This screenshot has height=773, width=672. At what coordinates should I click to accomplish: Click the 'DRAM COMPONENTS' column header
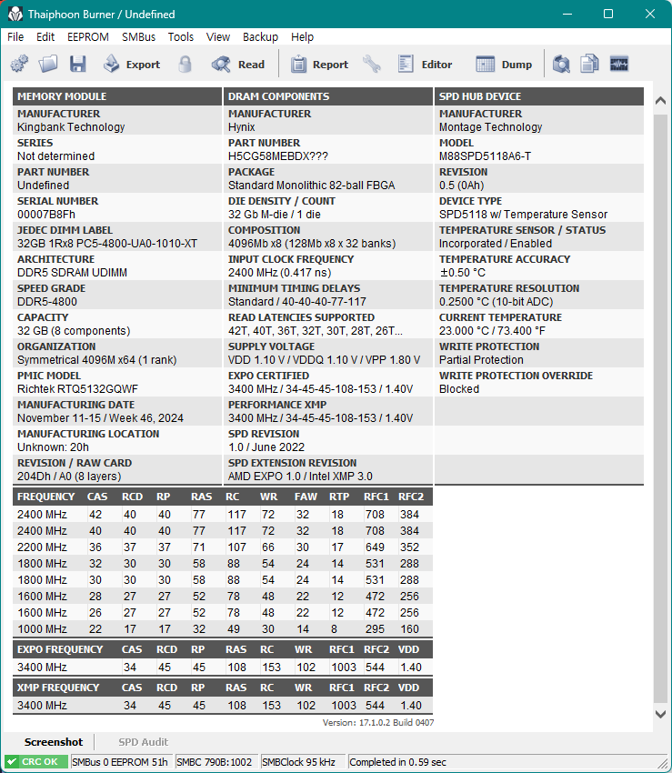pos(328,96)
